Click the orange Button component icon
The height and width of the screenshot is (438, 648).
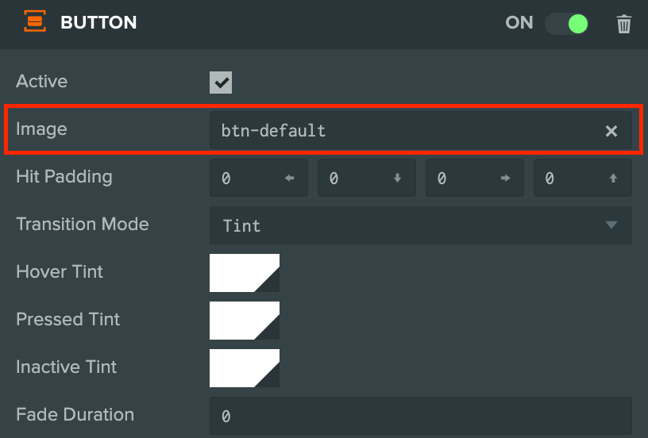pyautogui.click(x=35, y=21)
